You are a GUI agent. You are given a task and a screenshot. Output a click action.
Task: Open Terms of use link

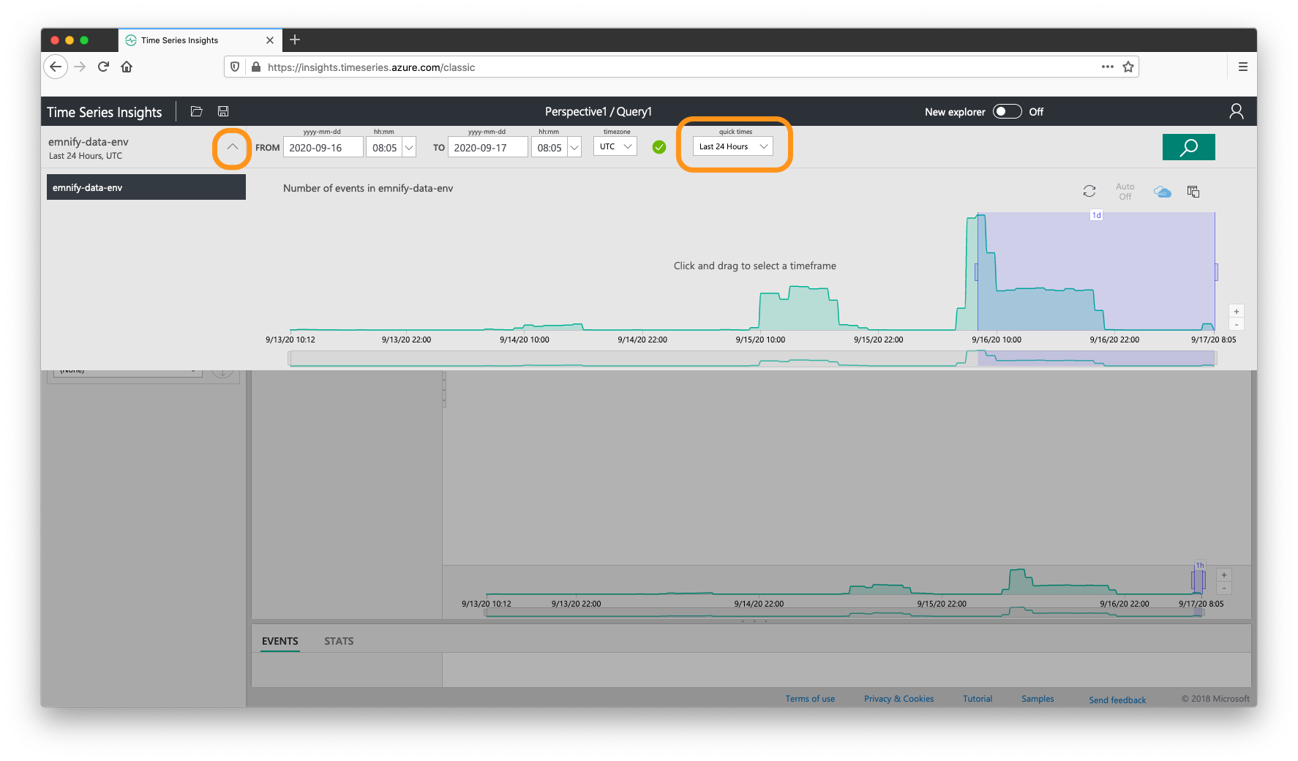coord(810,699)
